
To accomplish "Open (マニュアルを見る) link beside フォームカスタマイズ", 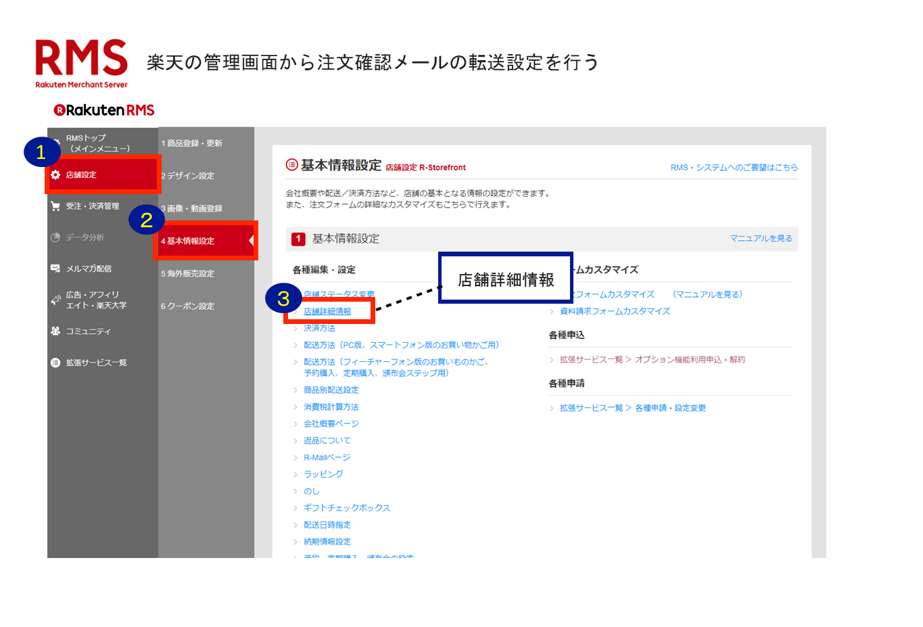I will 707,294.
